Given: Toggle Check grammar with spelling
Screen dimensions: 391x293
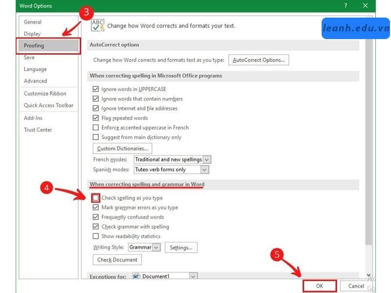Looking at the screenshot, I should (x=95, y=227).
